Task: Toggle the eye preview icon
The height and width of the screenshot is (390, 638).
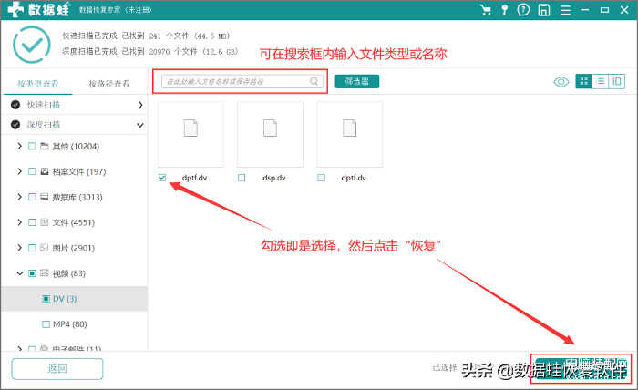Action: pos(561,81)
